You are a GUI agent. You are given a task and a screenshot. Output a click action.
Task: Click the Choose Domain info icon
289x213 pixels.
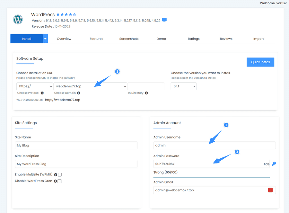tap(79, 93)
